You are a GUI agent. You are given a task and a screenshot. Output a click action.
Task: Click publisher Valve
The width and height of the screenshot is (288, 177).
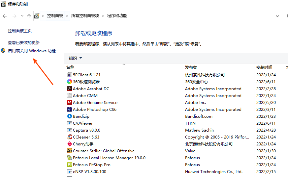pos(190,151)
